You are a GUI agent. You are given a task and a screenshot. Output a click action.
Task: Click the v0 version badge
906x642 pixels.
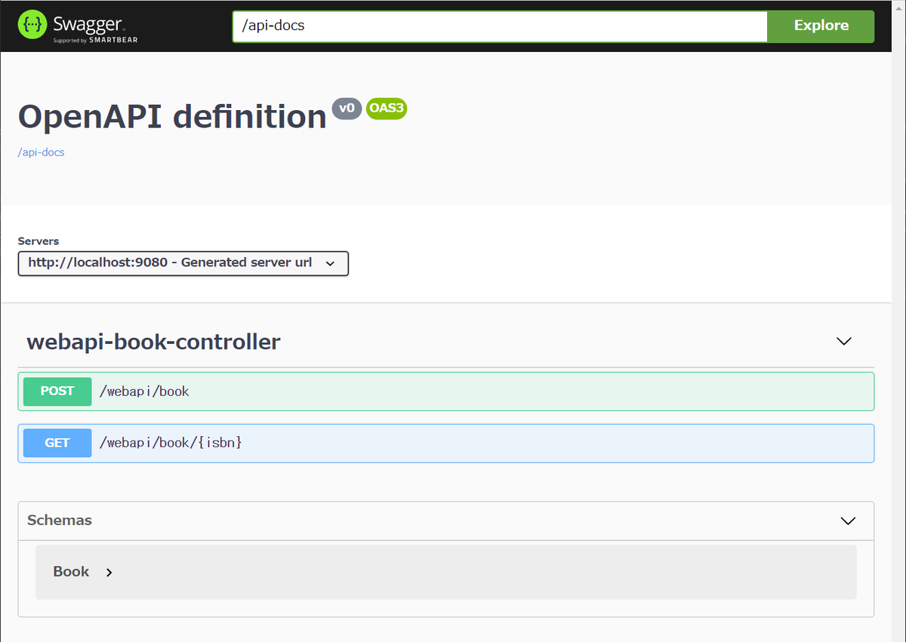[x=347, y=109]
